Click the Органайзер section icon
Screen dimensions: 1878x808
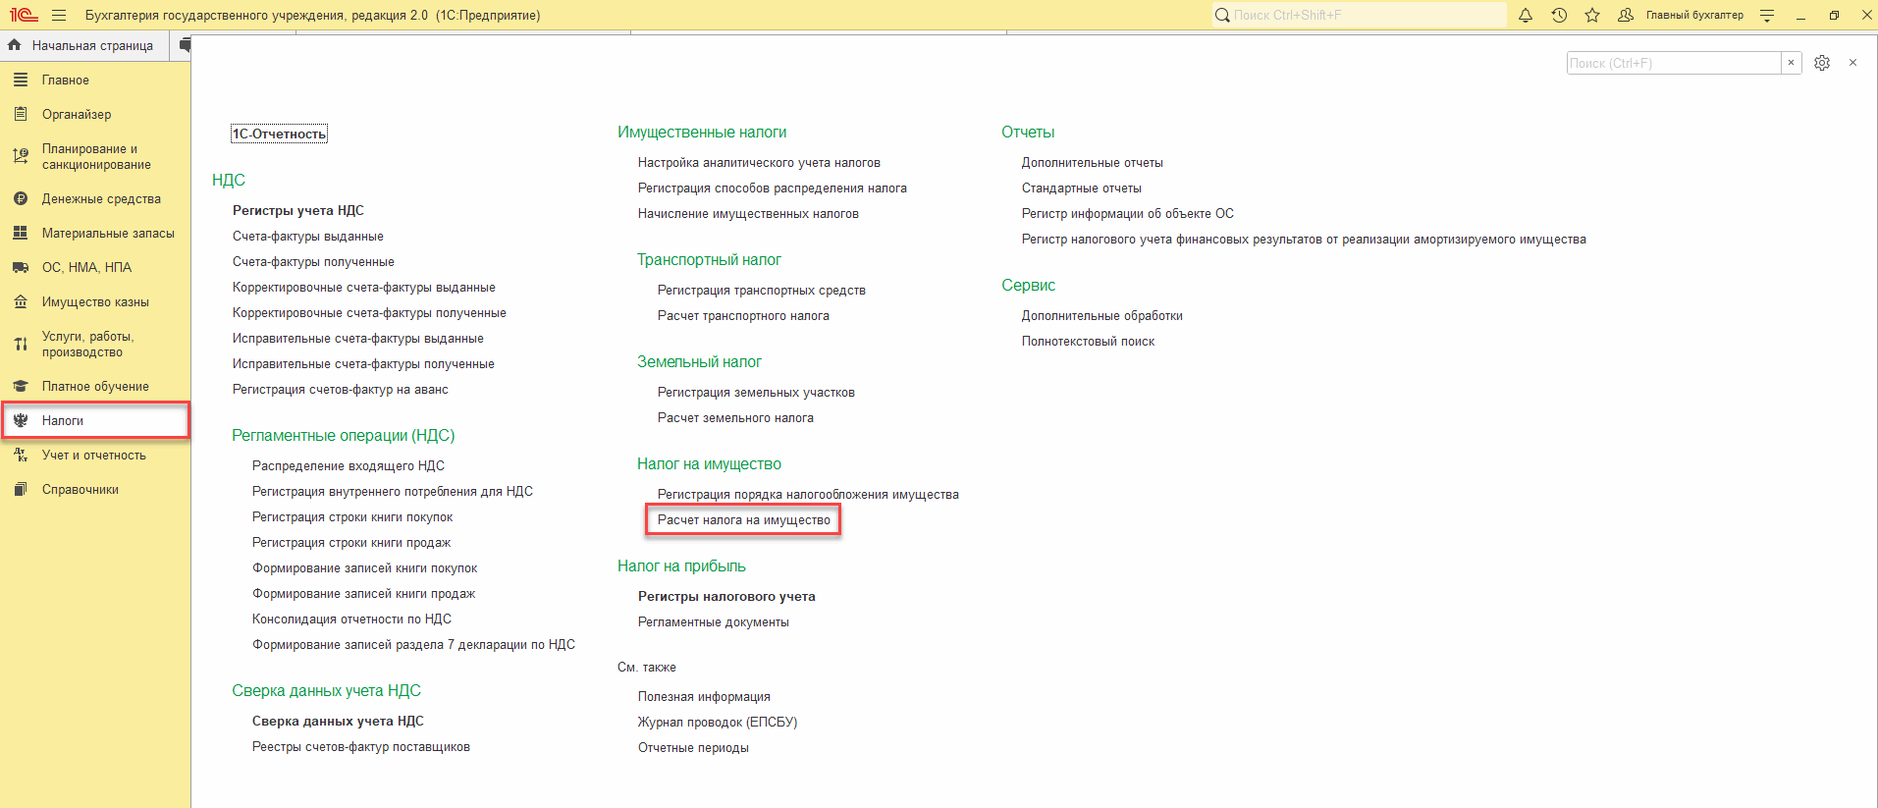coord(21,114)
